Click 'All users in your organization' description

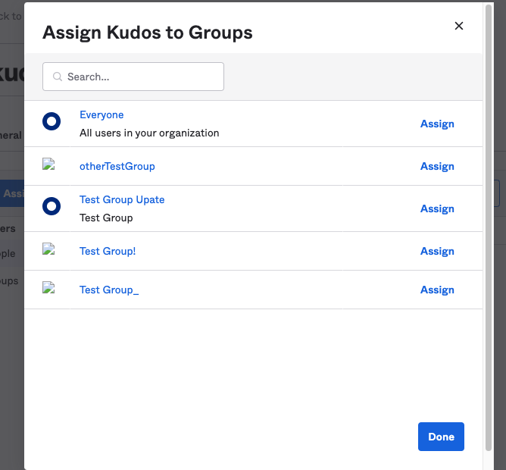click(149, 133)
